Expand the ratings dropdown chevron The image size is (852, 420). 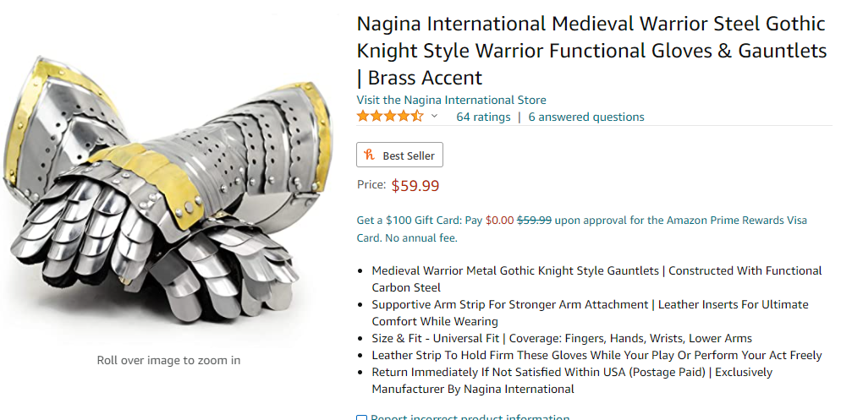[434, 116]
